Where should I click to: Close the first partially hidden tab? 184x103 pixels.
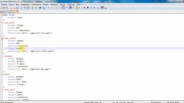point(5,12)
